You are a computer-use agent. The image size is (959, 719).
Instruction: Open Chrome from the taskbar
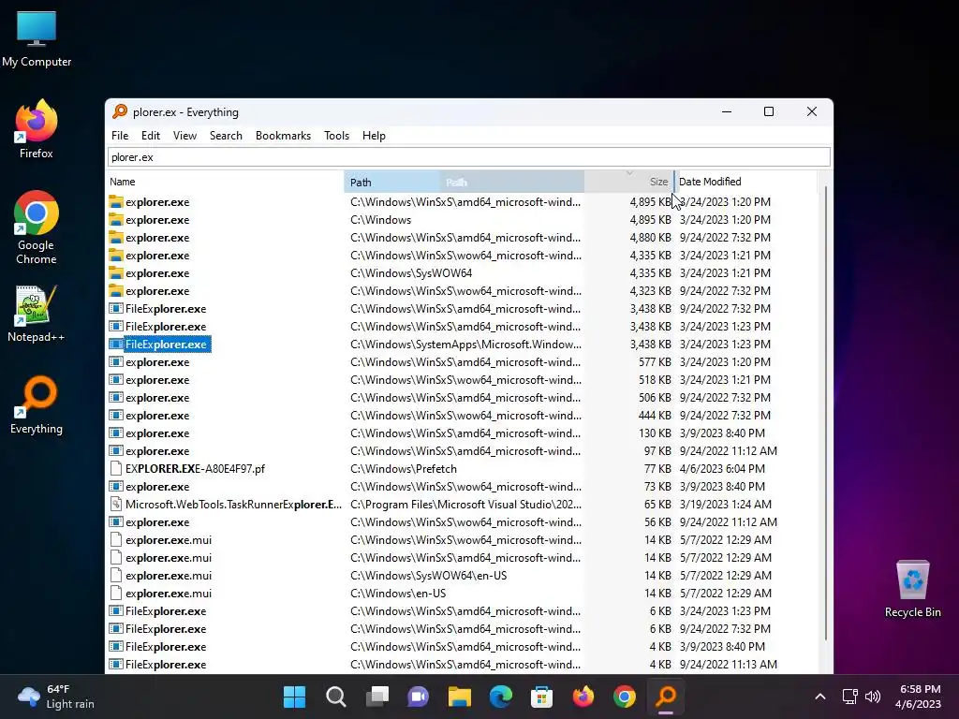[625, 697]
